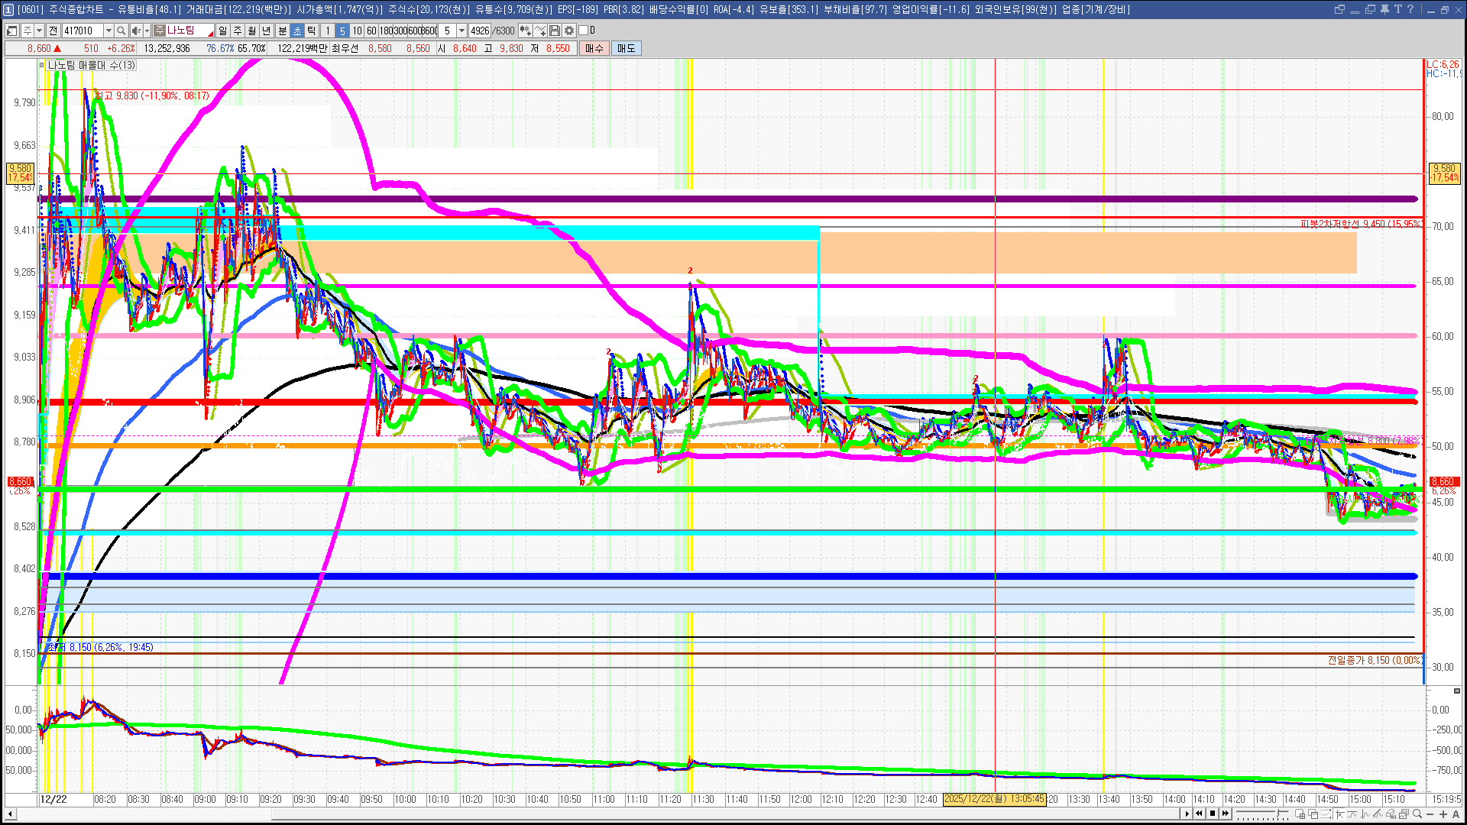Image resolution: width=1467 pixels, height=825 pixels.
Task: Expand the sound icon dropdown arrow
Action: point(147,31)
